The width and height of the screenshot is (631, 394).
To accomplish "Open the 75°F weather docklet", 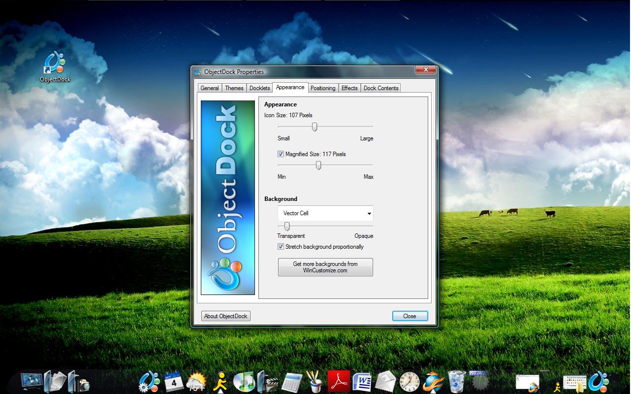I will point(196,382).
